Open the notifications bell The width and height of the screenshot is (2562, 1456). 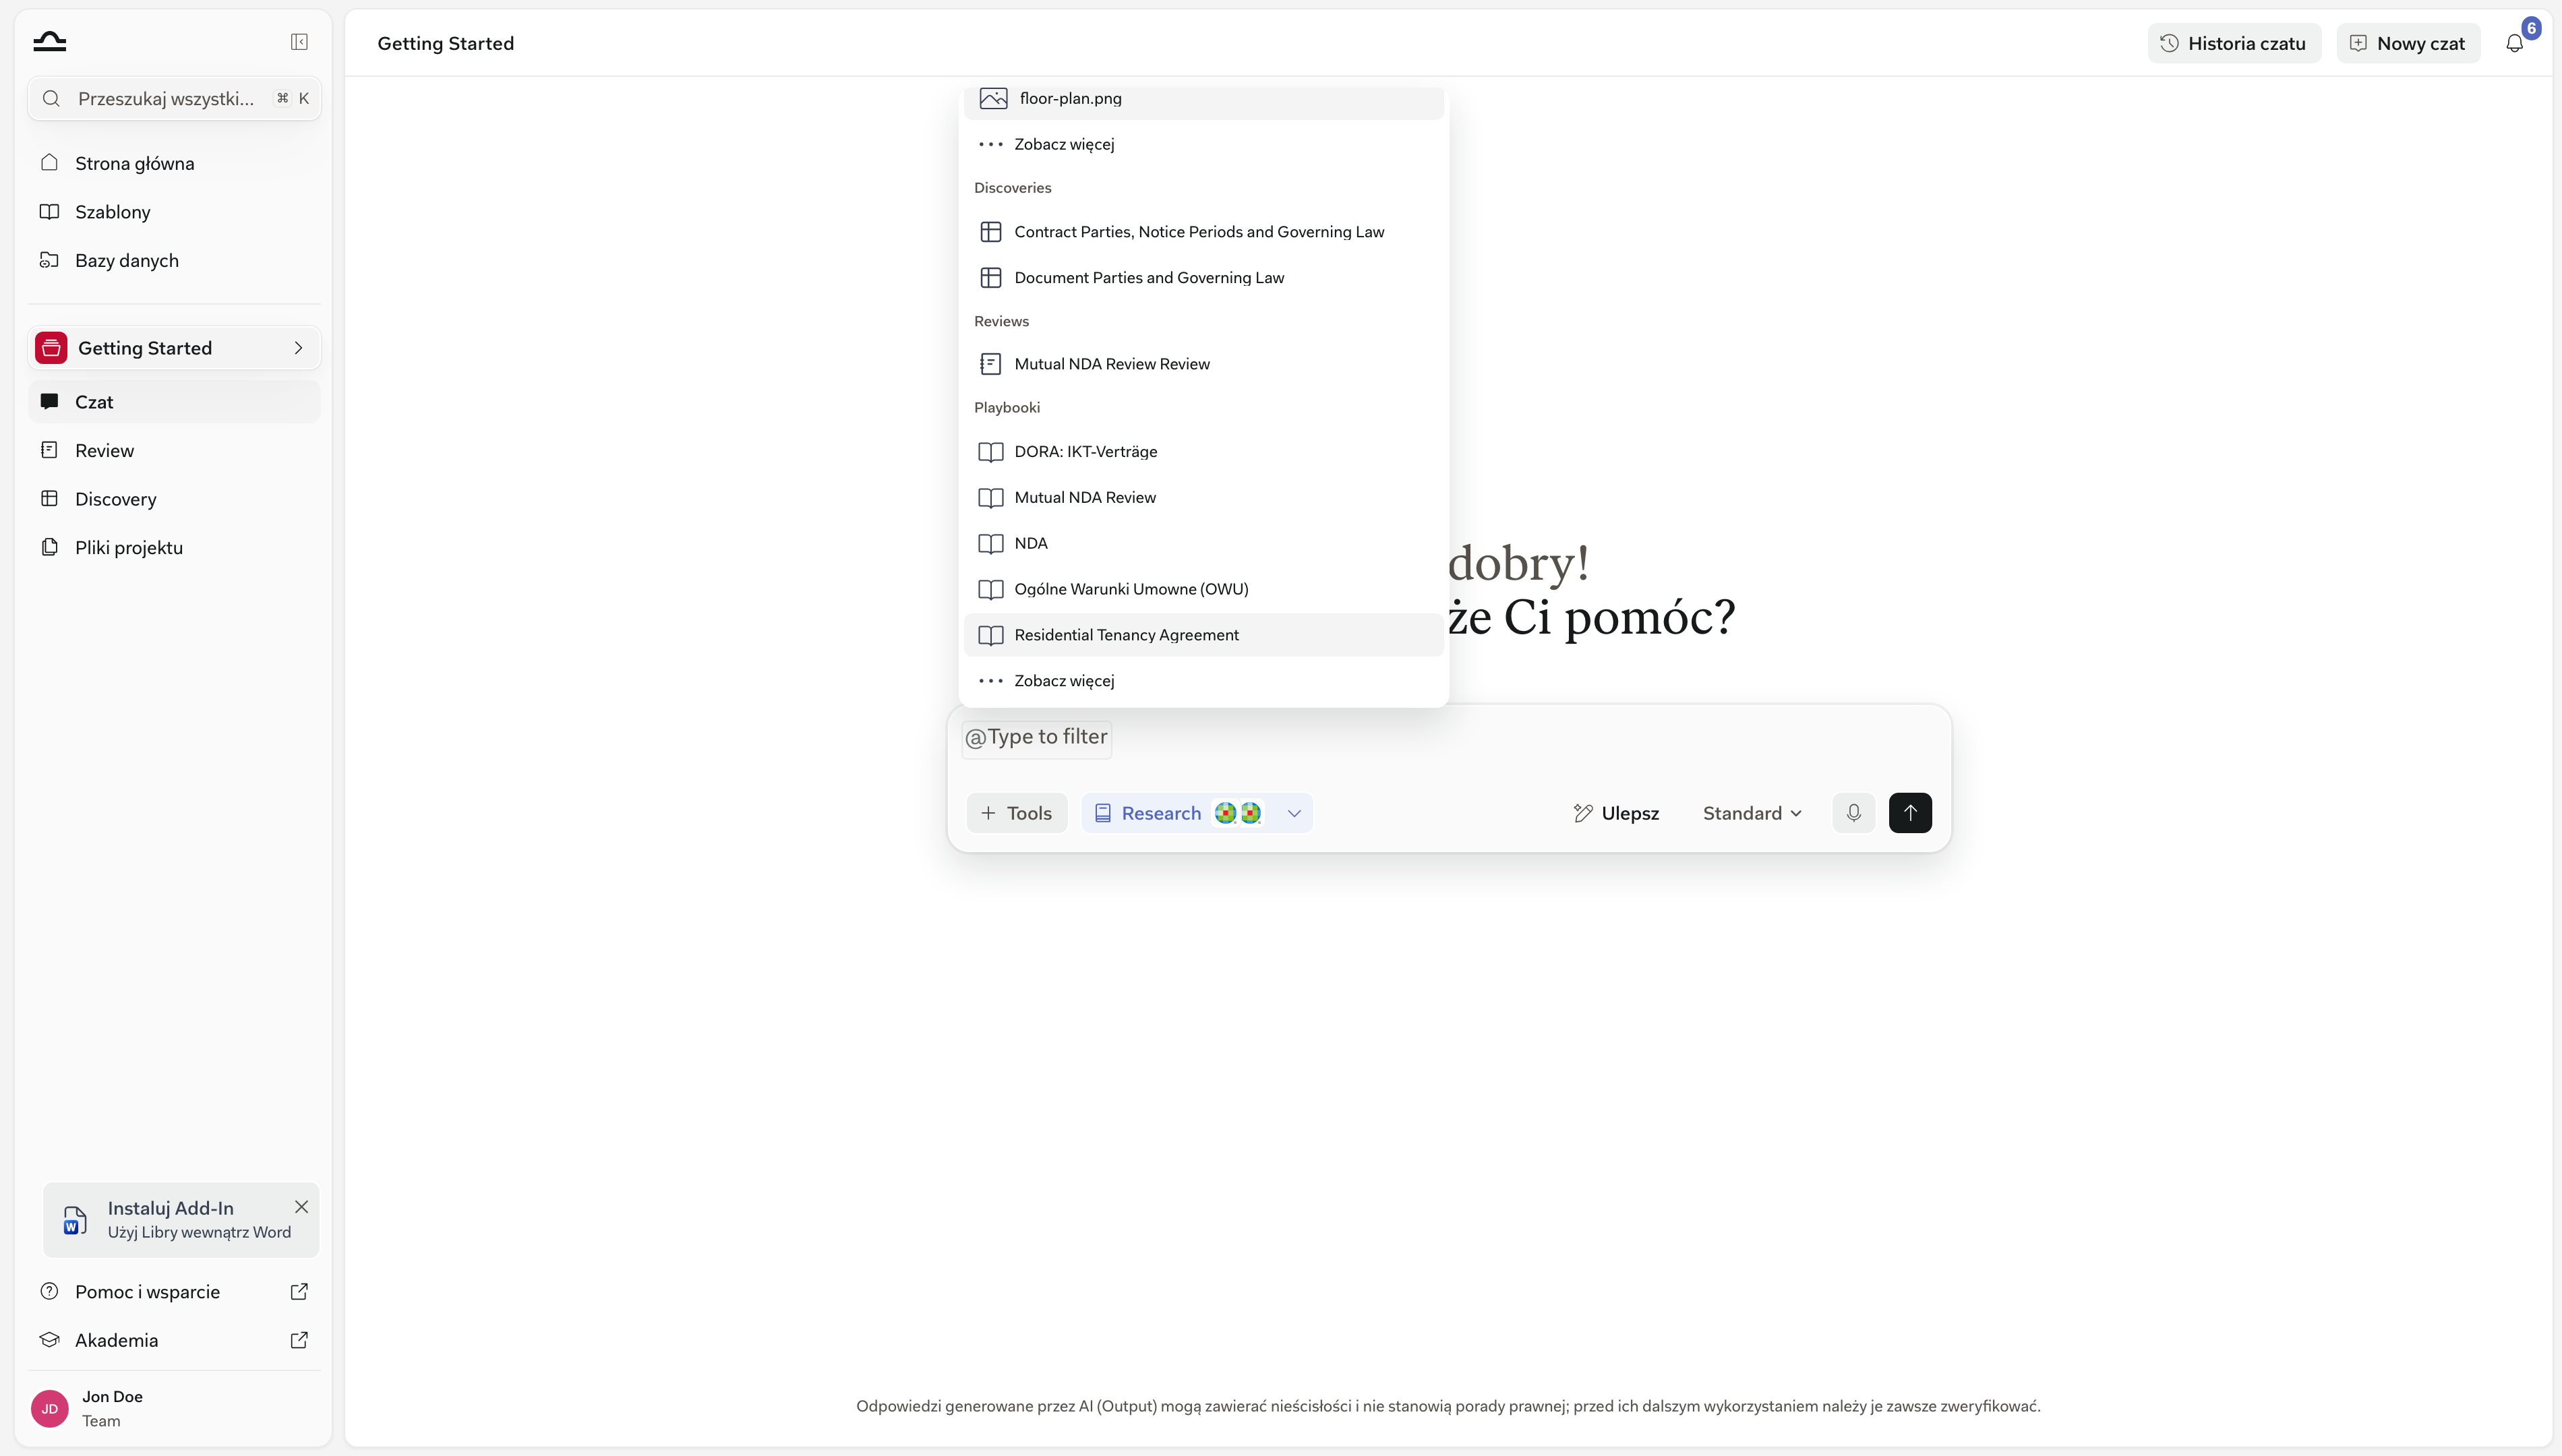2514,43
